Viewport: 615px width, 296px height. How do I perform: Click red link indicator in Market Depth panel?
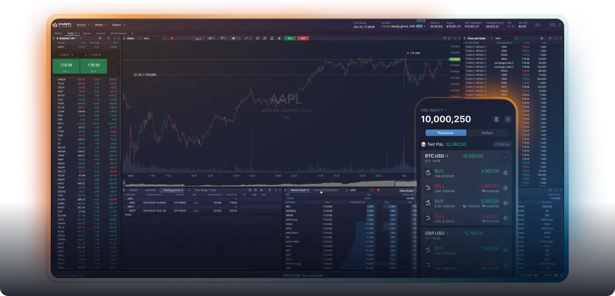click(x=378, y=190)
